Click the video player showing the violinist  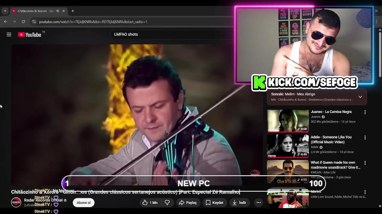[x=137, y=114]
